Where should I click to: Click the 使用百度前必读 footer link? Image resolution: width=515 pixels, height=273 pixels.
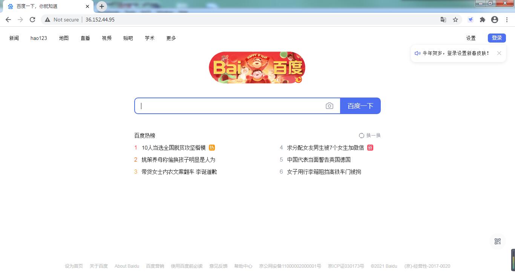pos(187,266)
